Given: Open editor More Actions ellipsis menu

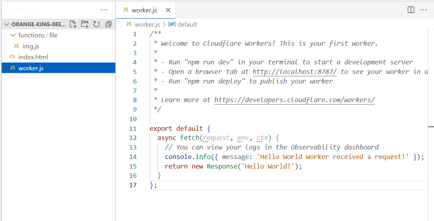Looking at the screenshot, I should coord(424,10).
